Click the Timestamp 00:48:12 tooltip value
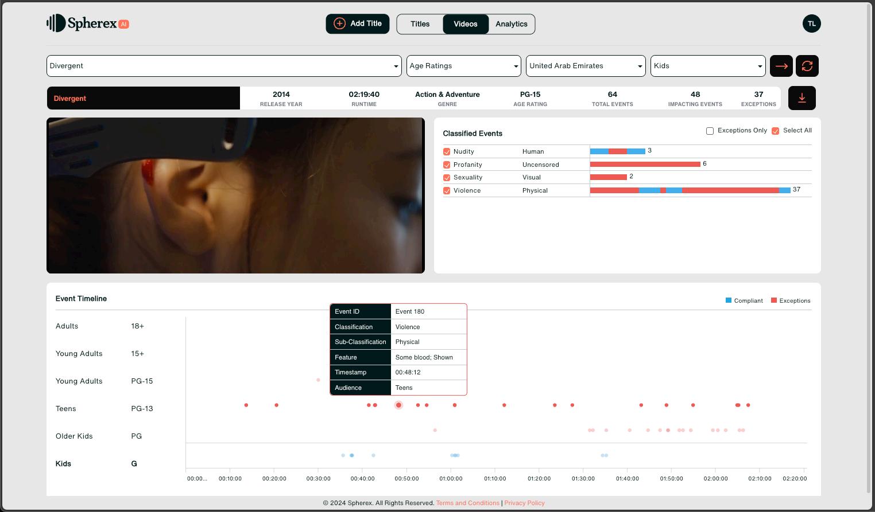The width and height of the screenshot is (875, 512). tap(408, 373)
